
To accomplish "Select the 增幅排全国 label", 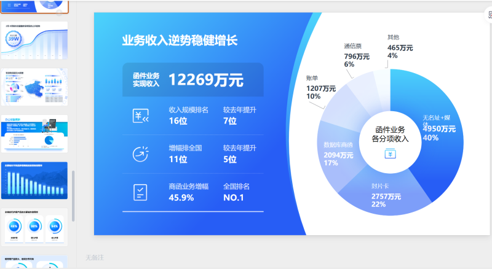I will tap(185, 148).
